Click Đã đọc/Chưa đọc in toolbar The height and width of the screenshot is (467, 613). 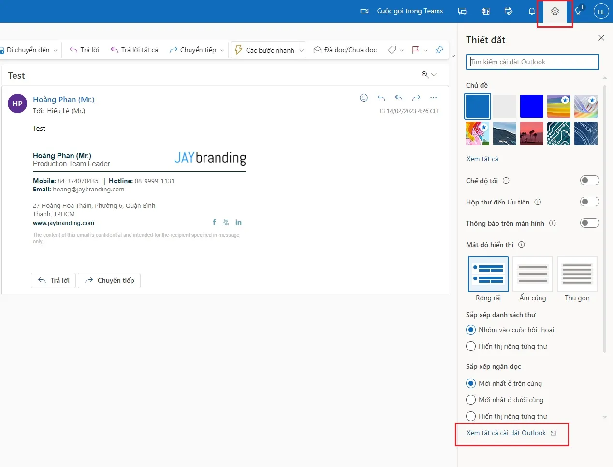(x=345, y=50)
